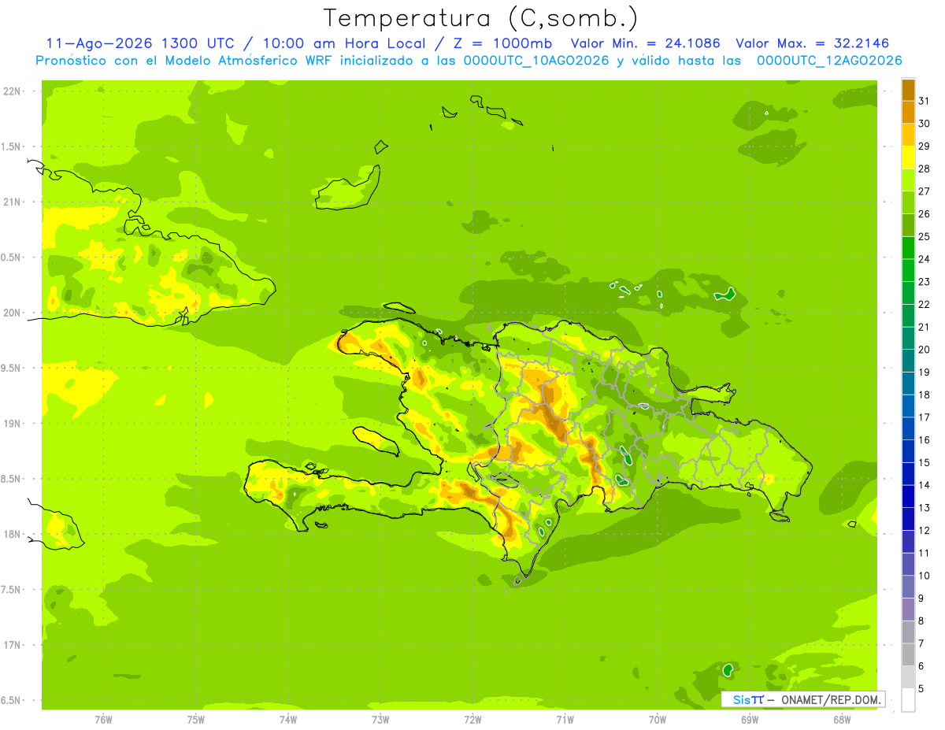Click the colorbar label "26"
Screen dimensions: 945x730
[x=924, y=214]
